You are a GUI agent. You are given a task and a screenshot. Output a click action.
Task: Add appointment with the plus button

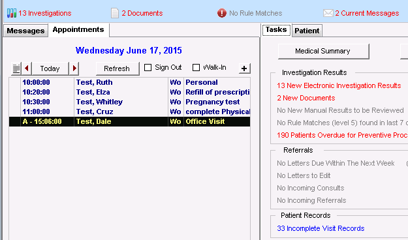pyautogui.click(x=244, y=68)
